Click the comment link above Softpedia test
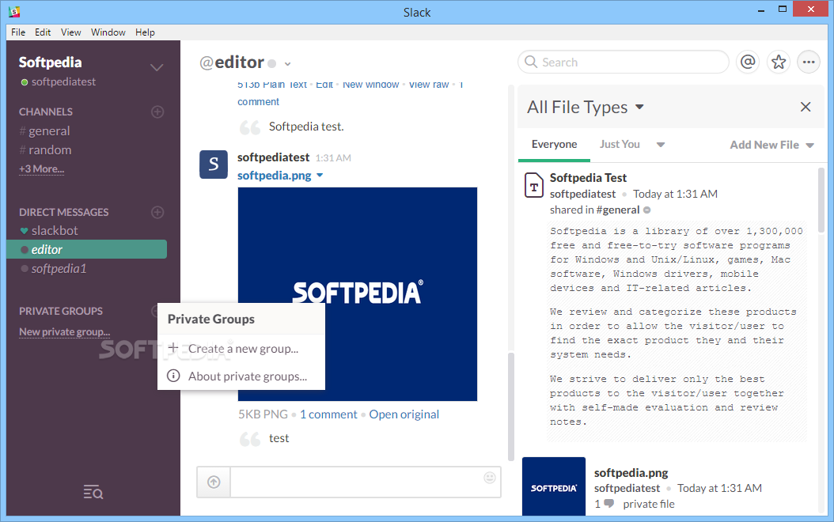This screenshot has height=522, width=834. 258,101
